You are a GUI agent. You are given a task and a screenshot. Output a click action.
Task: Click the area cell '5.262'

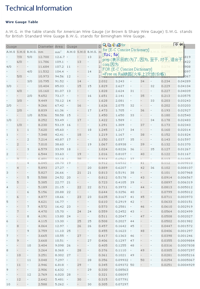click(x=59, y=284)
